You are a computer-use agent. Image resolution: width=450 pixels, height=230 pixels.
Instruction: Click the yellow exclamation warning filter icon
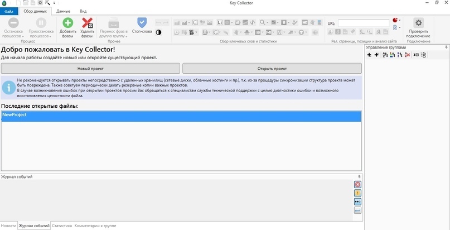pyautogui.click(x=357, y=193)
